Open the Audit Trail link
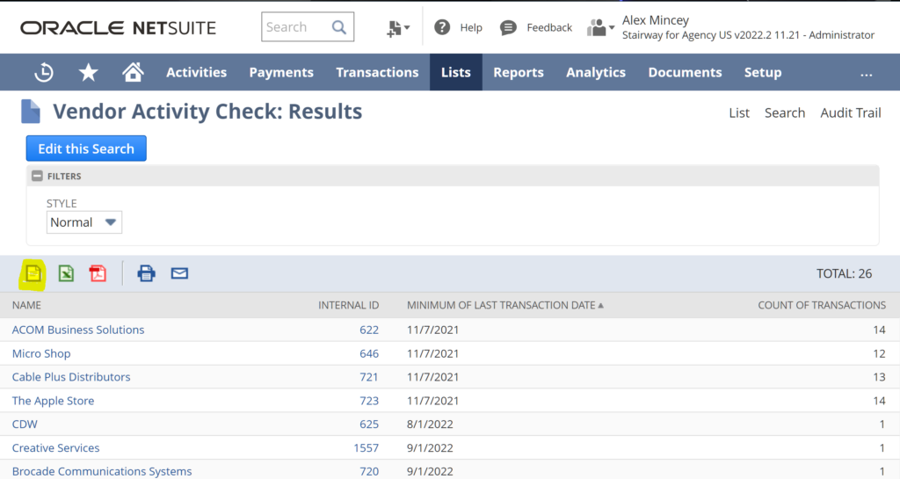The image size is (900, 479). tap(851, 113)
